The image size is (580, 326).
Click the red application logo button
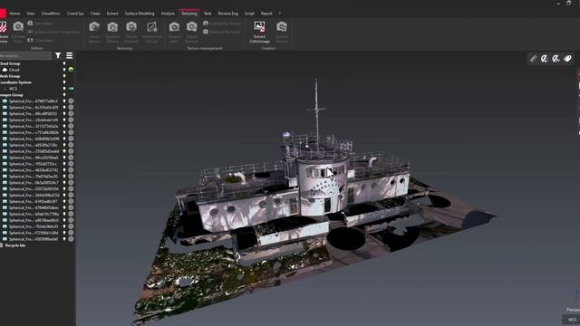pos(3,14)
